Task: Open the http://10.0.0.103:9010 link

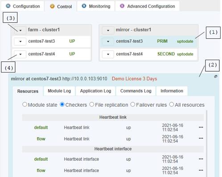Action: [x=85, y=79]
